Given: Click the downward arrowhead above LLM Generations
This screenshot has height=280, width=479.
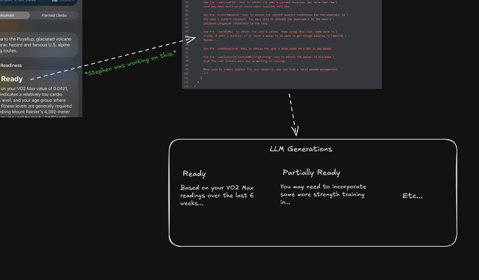Looking at the screenshot, I should [295, 131].
